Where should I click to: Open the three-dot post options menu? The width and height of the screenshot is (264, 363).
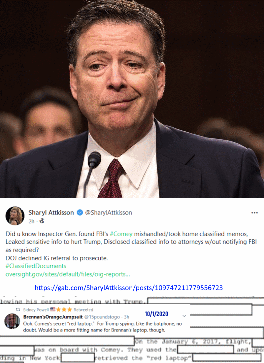pyautogui.click(x=254, y=213)
